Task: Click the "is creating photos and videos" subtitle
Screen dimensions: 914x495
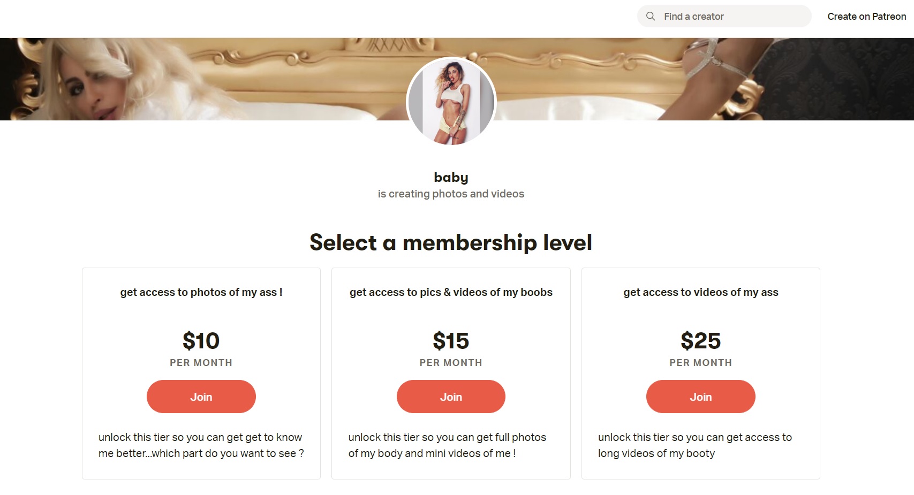Action: point(451,194)
